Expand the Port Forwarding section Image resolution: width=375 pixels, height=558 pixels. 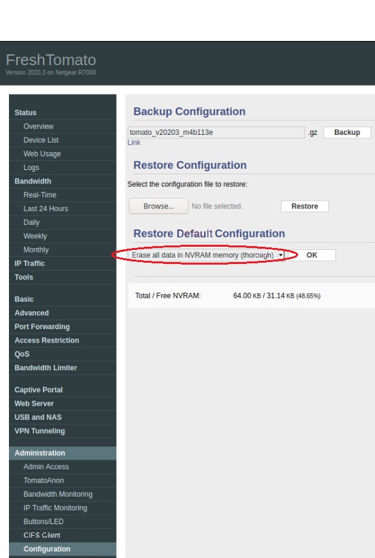point(42,327)
